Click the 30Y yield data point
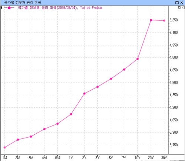 [x=164, y=21]
